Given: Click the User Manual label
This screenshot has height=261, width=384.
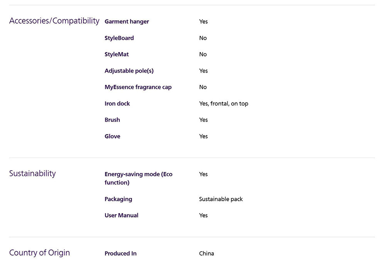Looking at the screenshot, I should pos(121,215).
